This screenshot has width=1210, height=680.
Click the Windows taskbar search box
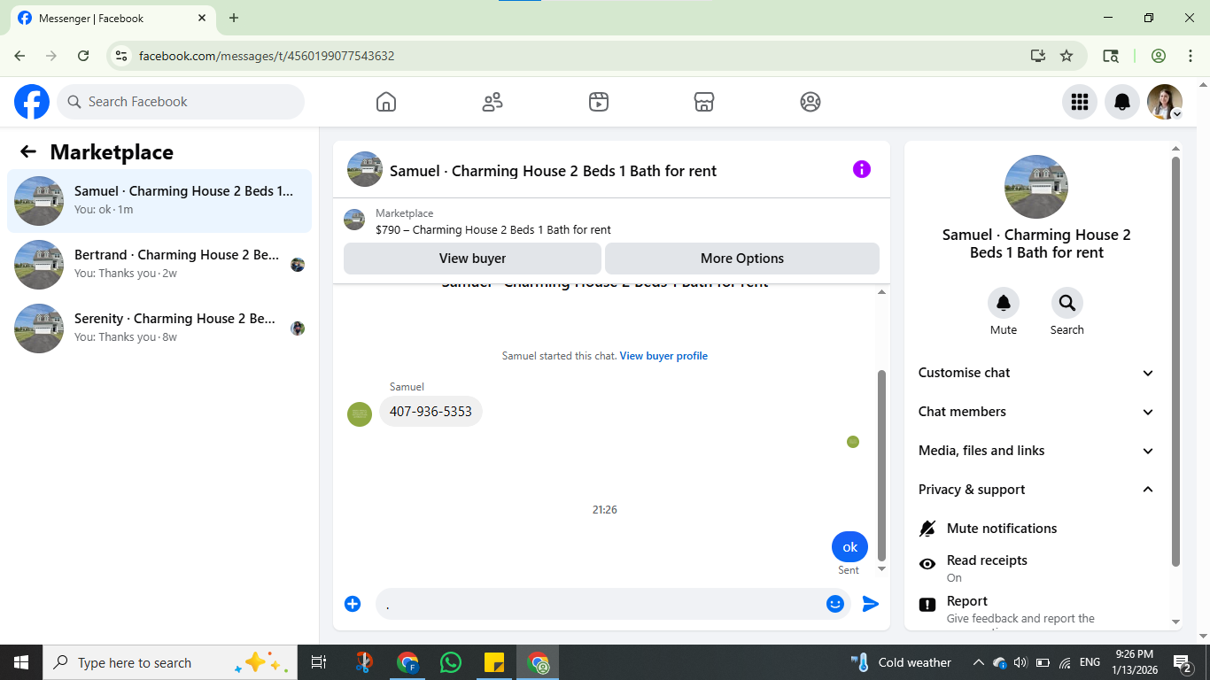coord(169,662)
